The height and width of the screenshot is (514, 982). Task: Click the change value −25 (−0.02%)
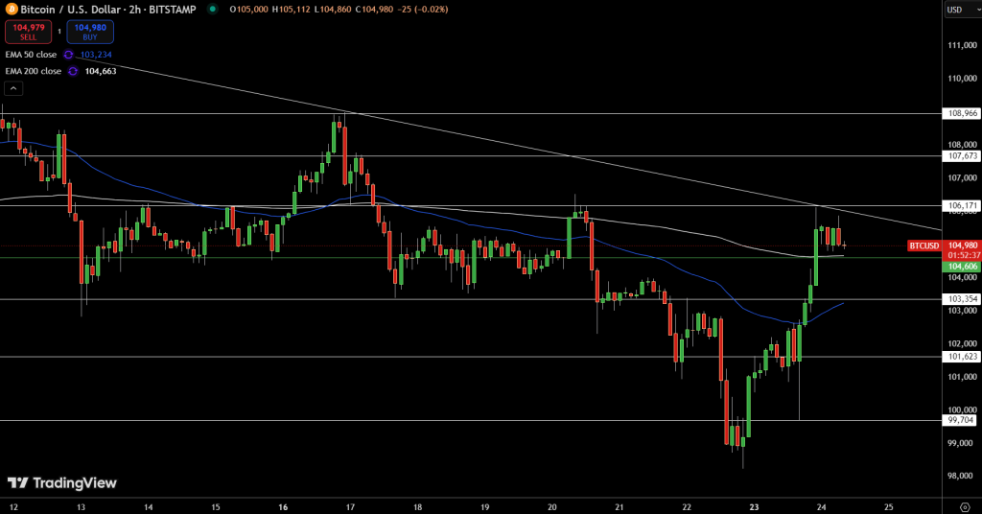(423, 10)
